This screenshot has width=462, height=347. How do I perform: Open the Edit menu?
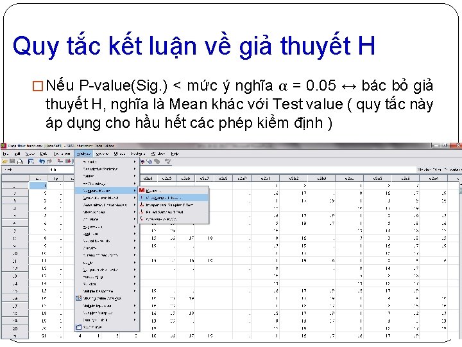pyautogui.click(x=17, y=154)
